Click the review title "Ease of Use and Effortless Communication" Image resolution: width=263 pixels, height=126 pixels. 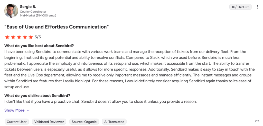coord(57,27)
